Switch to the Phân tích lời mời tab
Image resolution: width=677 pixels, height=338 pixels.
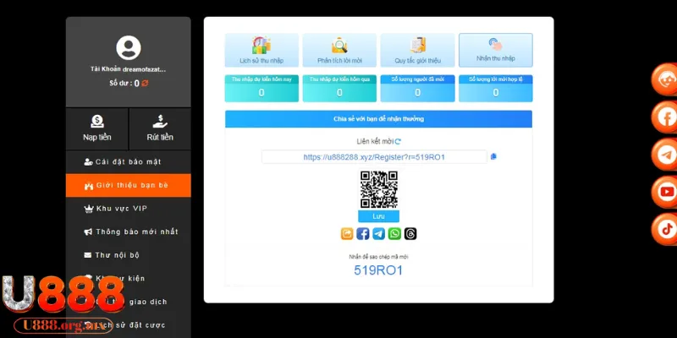coord(339,50)
